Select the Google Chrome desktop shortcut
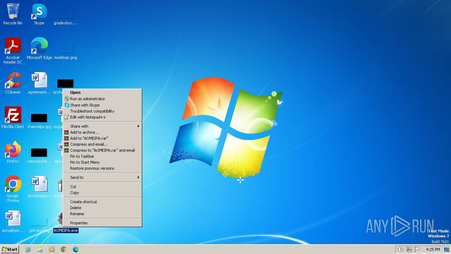This screenshot has width=451, height=254. pos(13,189)
